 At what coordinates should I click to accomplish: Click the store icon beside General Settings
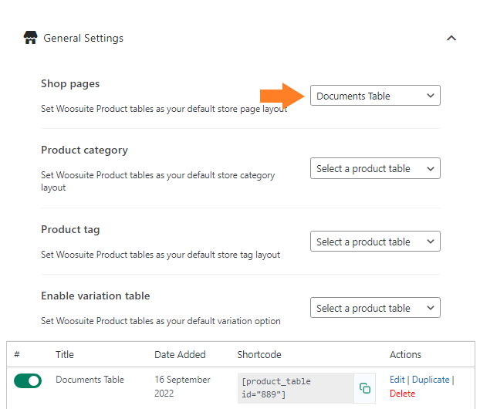(30, 38)
